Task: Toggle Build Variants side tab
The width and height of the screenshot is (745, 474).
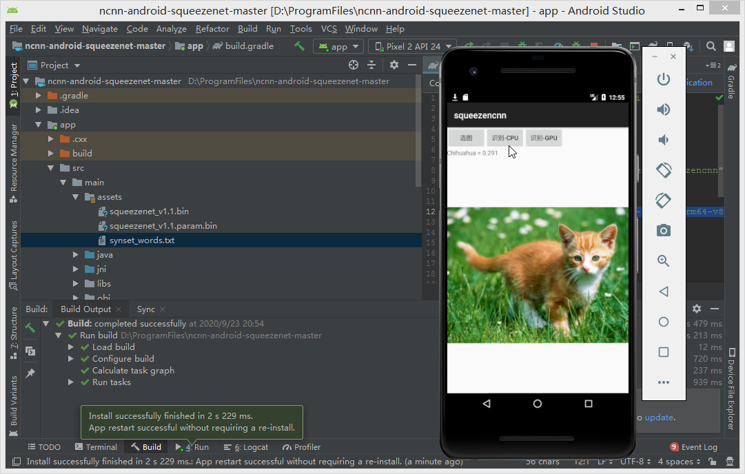Action: [14, 406]
